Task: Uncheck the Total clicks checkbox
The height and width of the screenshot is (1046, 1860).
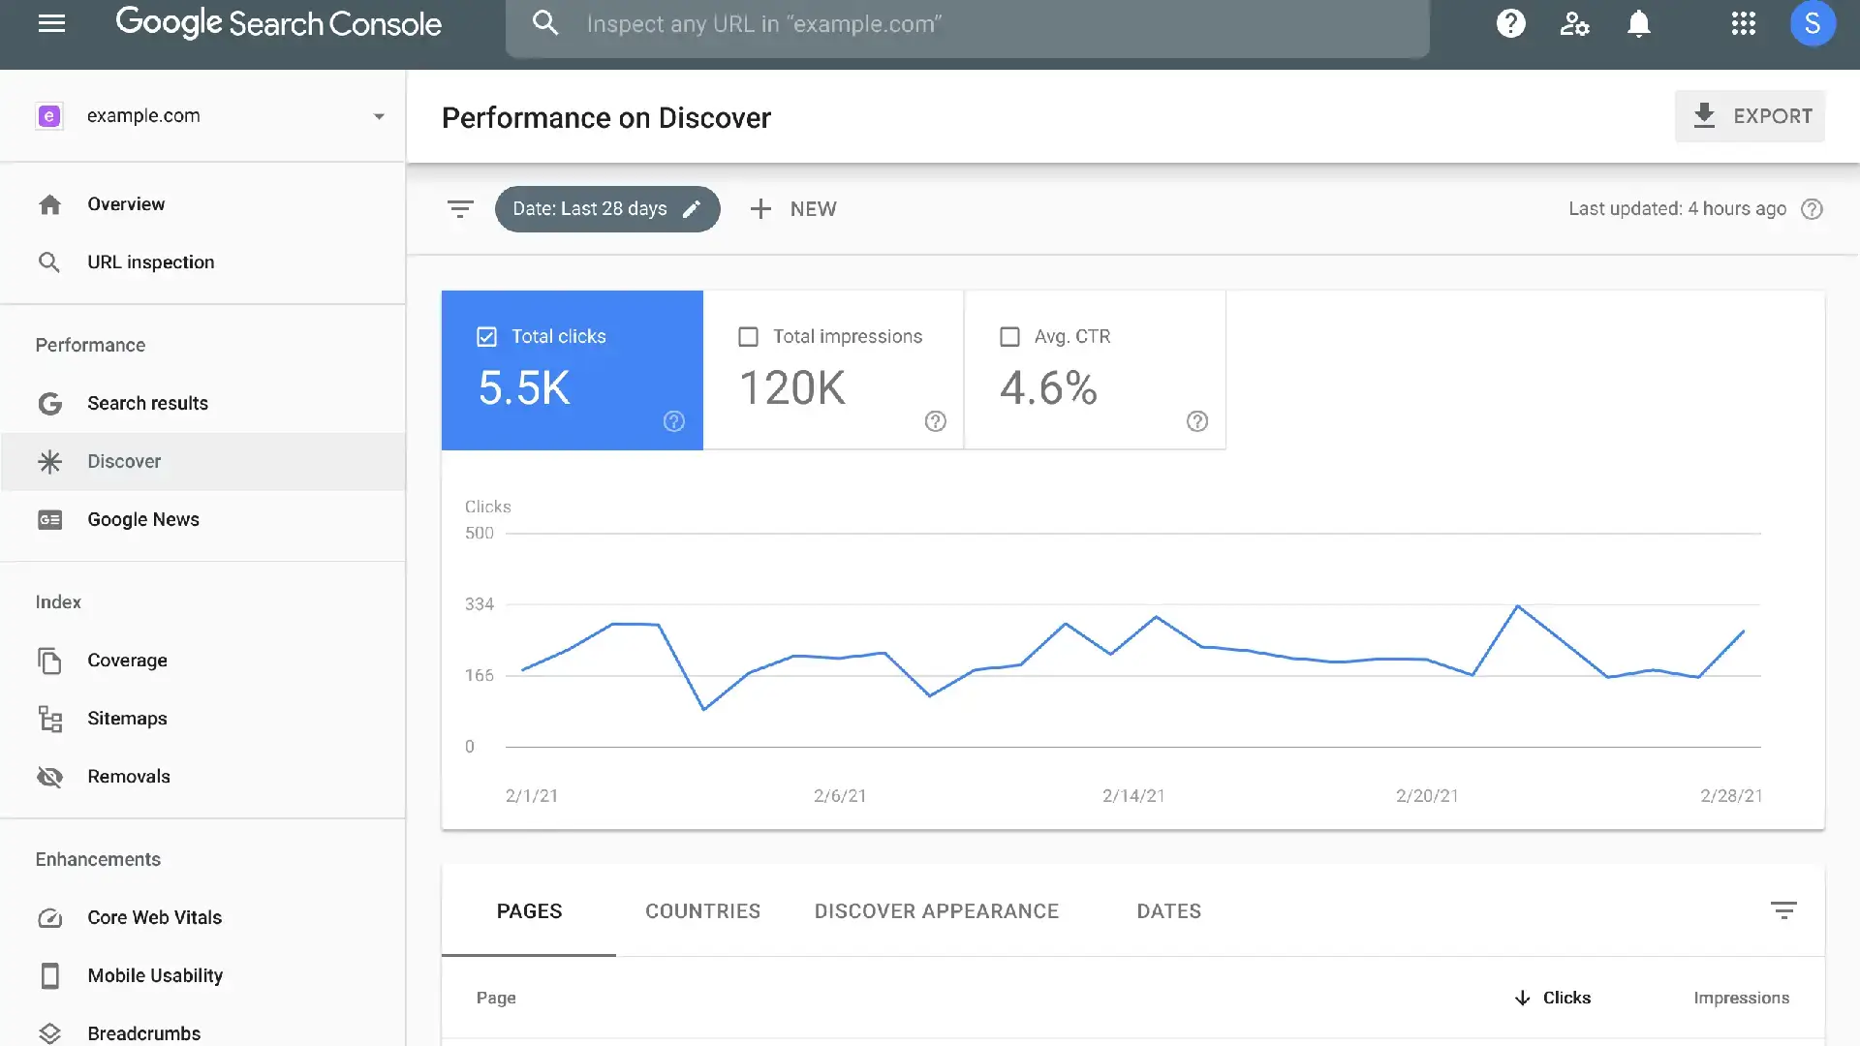Action: [x=486, y=337]
